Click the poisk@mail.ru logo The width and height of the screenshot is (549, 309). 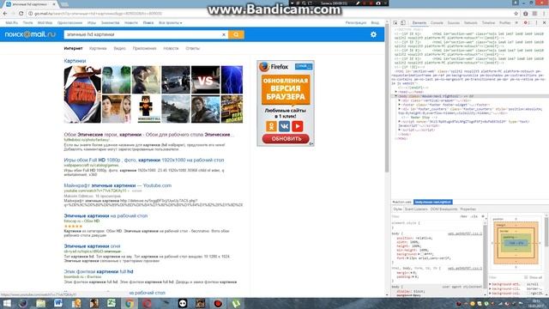click(x=30, y=34)
